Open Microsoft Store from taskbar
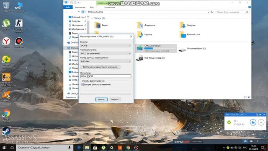This screenshot has width=268, height=151. point(95,148)
